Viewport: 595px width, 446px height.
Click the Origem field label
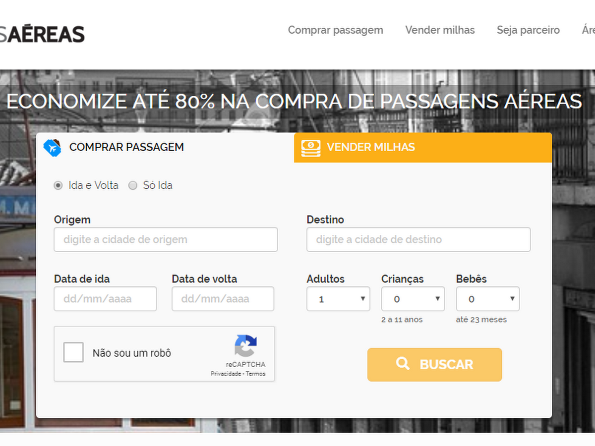tap(72, 220)
